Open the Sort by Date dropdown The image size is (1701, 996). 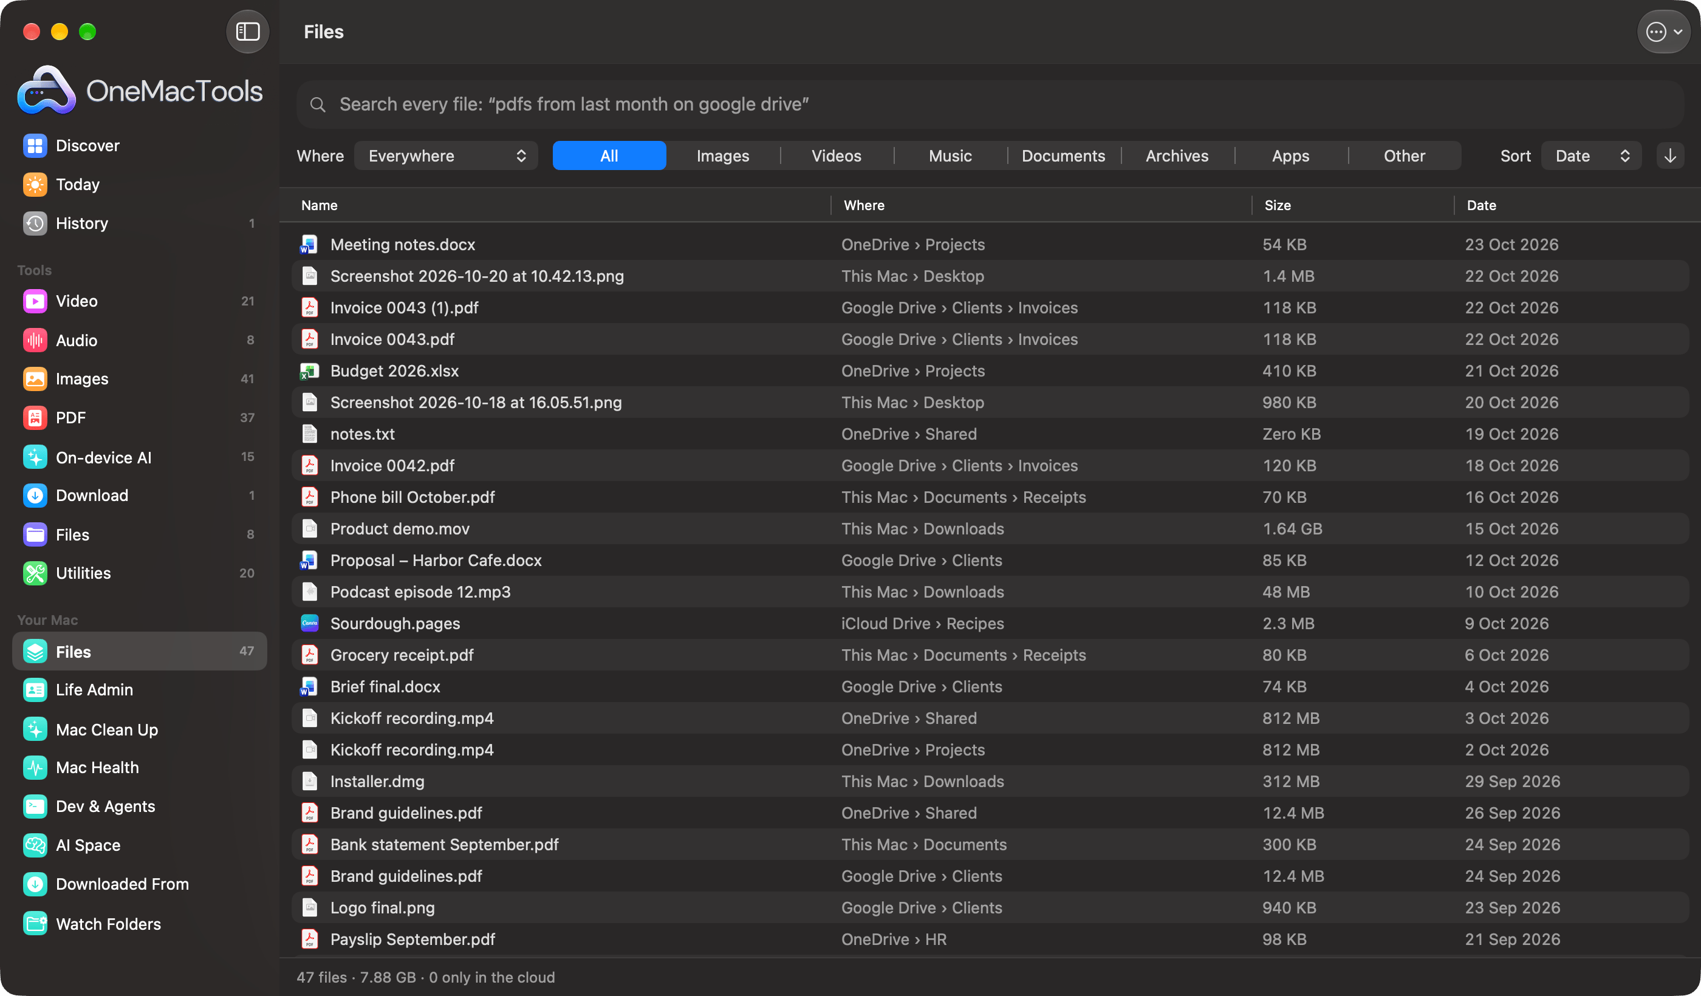(x=1591, y=156)
